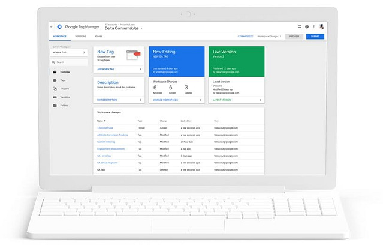Image resolution: width=383 pixels, height=245 pixels.
Task: Click the search magnifier icon in sidebar
Action: 53,62
